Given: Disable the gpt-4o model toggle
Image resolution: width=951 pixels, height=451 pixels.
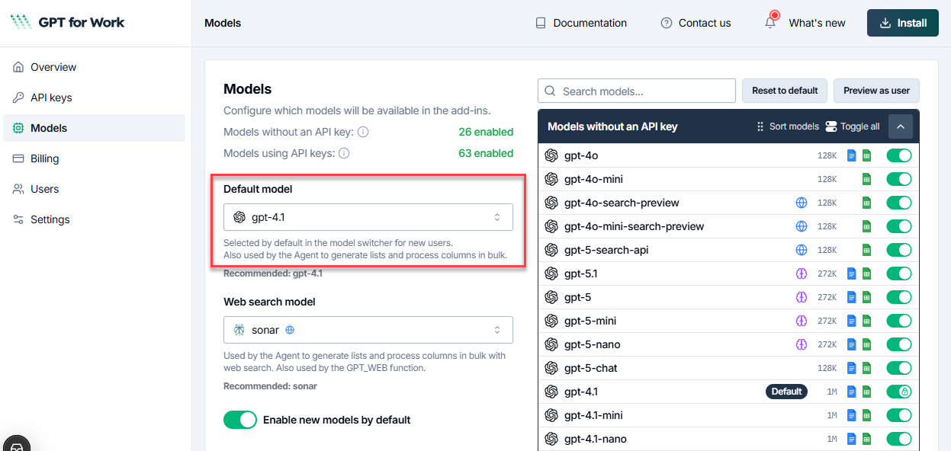Looking at the screenshot, I should click(x=899, y=155).
